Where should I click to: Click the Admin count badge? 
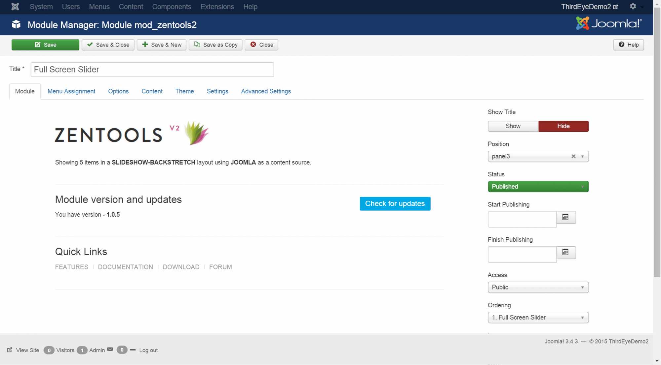click(x=82, y=350)
